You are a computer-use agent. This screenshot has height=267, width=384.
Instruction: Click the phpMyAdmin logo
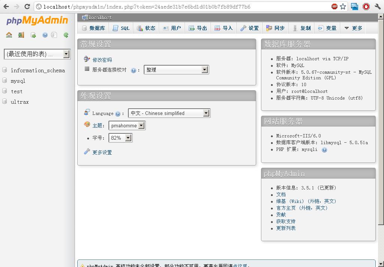point(37,20)
